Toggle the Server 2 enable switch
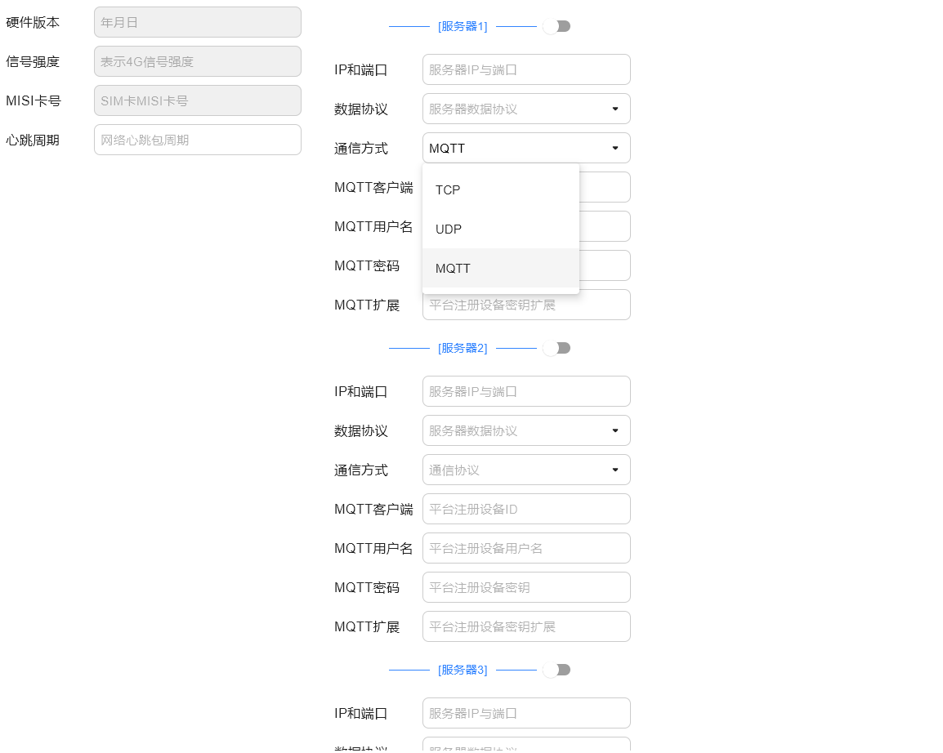The width and height of the screenshot is (943, 753). point(556,348)
